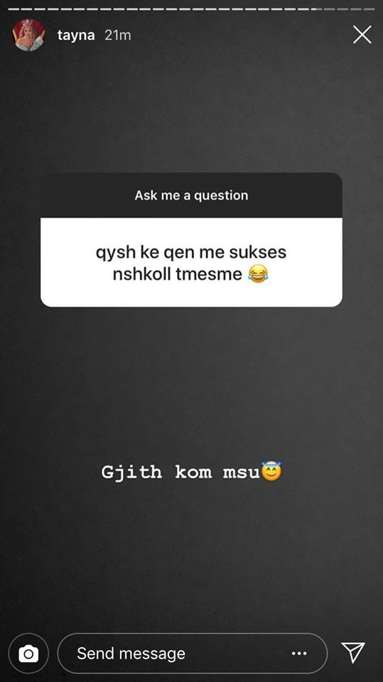The height and width of the screenshot is (682, 383).
Task: Open the three-dot more options menu
Action: (299, 654)
